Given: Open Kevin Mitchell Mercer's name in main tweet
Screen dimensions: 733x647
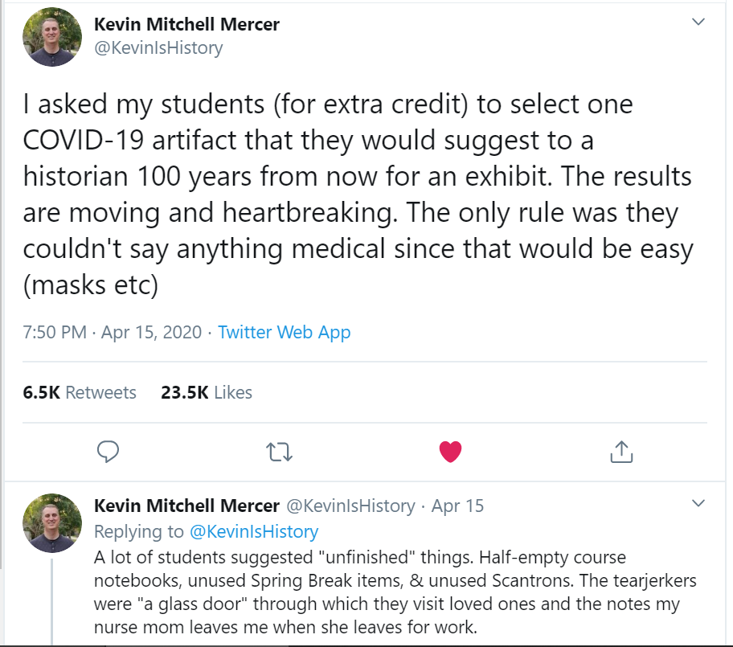Looking at the screenshot, I should click(x=186, y=24).
